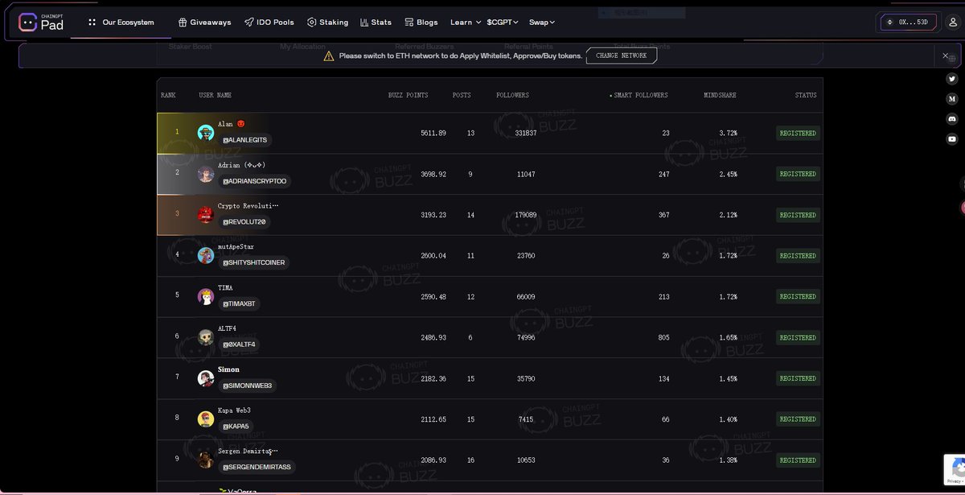Viewport: 965px width, 495px height.
Task: Open the Blogs page
Action: point(421,22)
